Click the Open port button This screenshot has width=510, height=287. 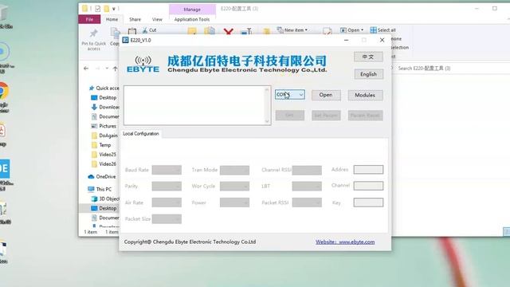(x=326, y=95)
